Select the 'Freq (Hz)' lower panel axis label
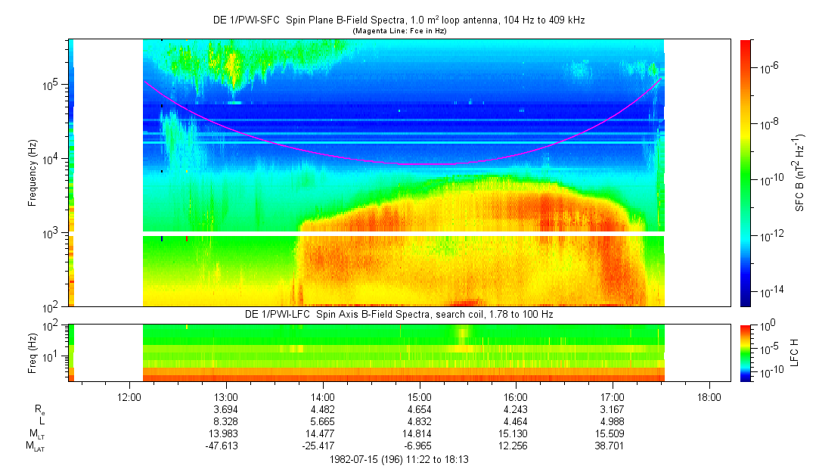This screenshot has height=469, width=819. point(33,353)
